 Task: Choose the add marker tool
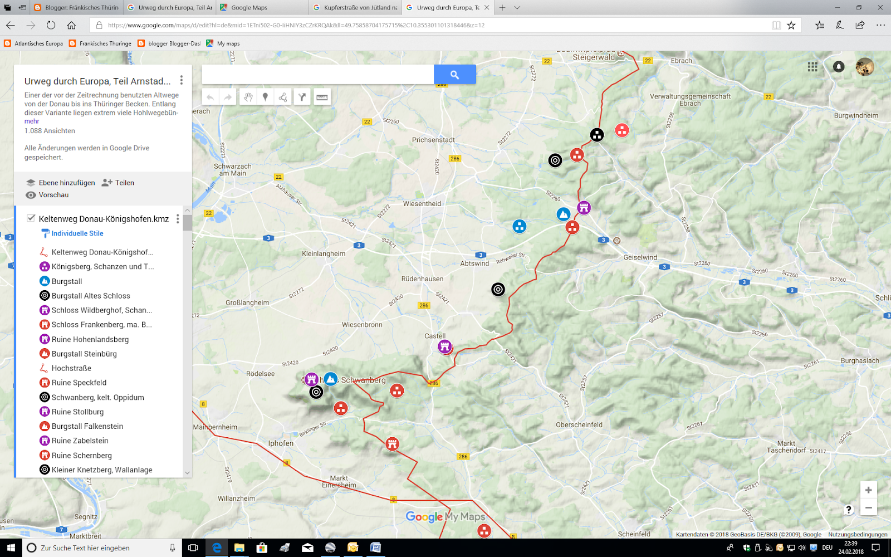point(265,97)
